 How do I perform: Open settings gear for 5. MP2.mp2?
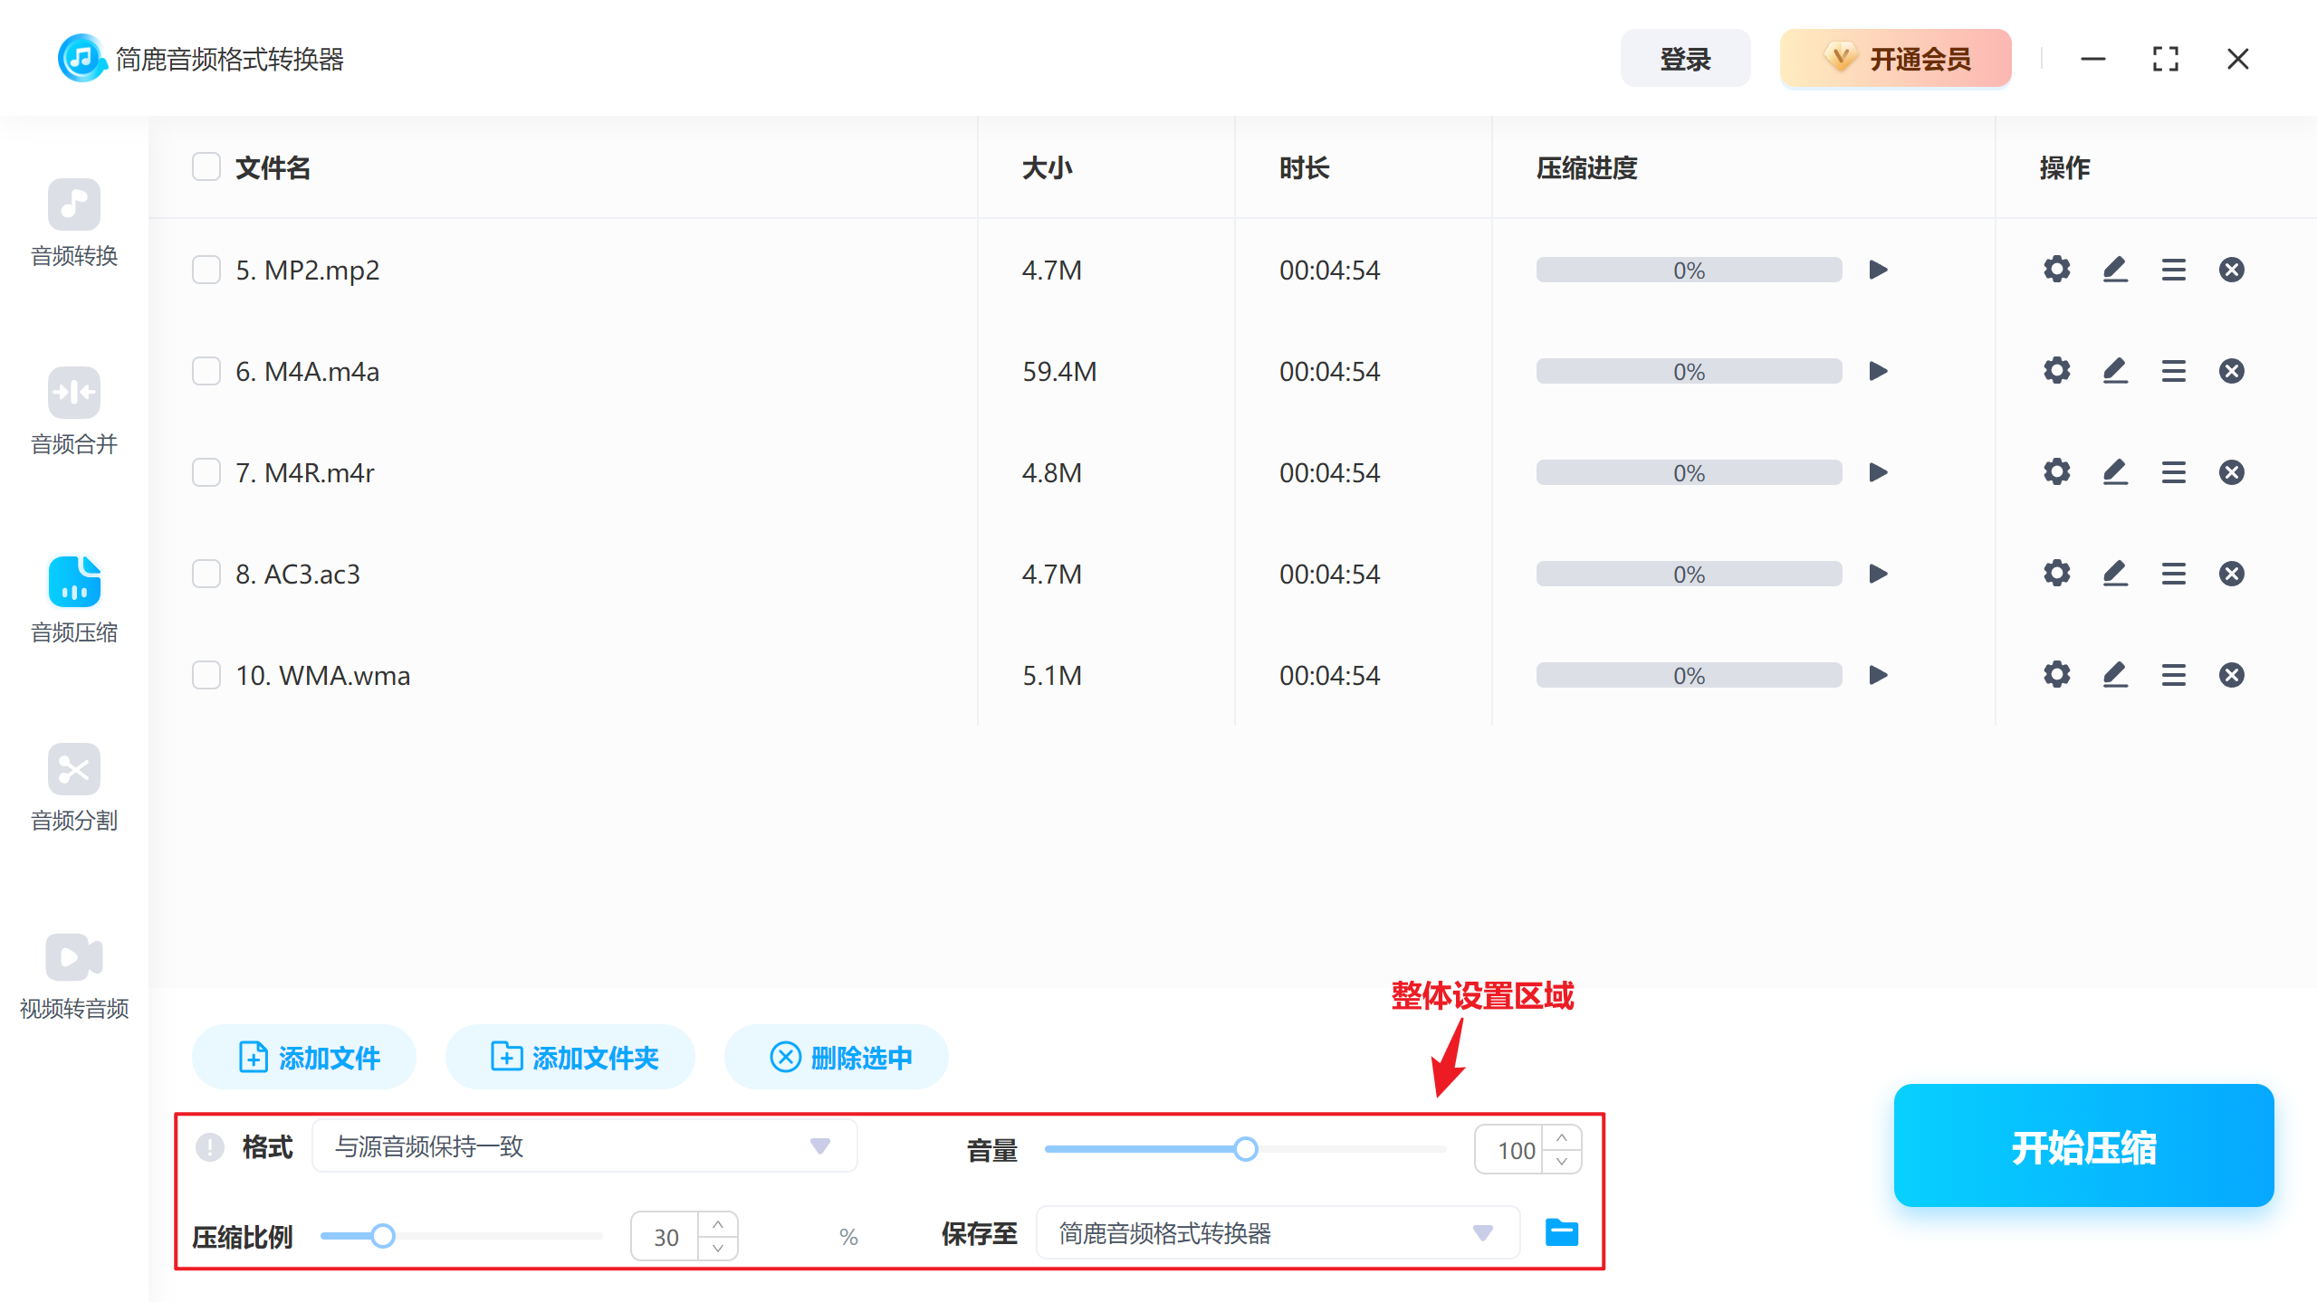coord(2056,269)
